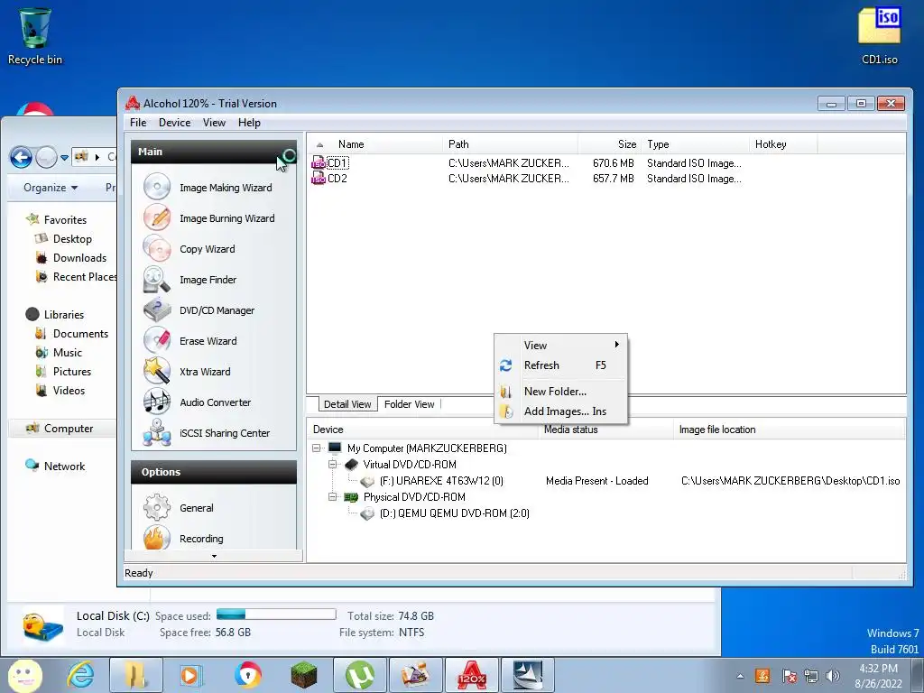The image size is (924, 693).
Task: Open the File menu
Action: pos(138,123)
